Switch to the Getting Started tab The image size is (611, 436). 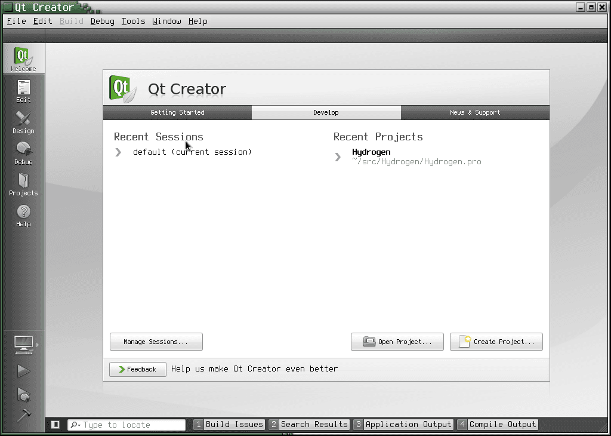click(x=177, y=112)
